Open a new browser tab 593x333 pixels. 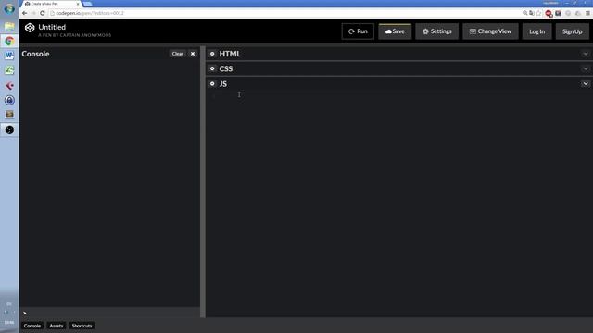pyautogui.click(x=88, y=4)
